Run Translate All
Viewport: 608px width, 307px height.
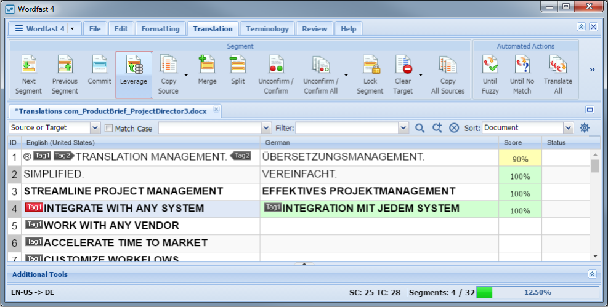(558, 74)
